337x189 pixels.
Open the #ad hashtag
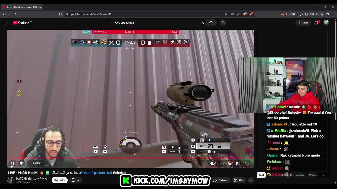109,173
